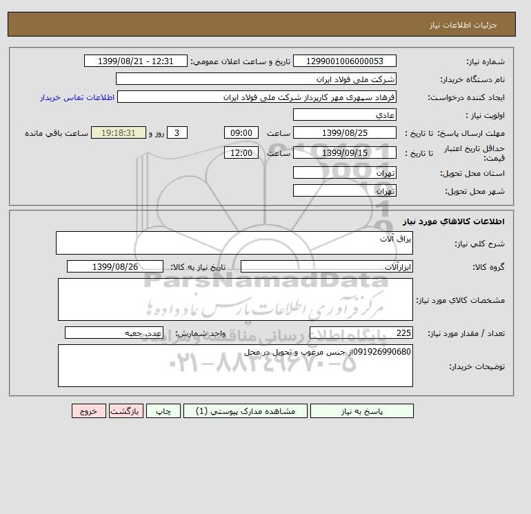The height and width of the screenshot is (514, 531).
Task: Click general description field یراق آلات
Action: 234,243
